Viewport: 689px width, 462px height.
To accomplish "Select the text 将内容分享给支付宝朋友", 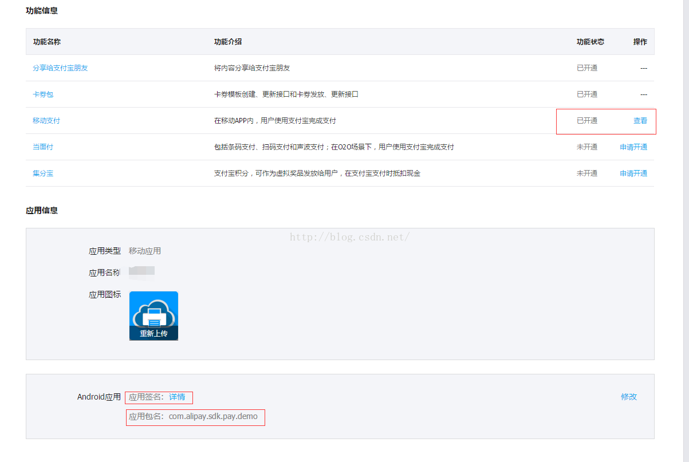I will 252,68.
